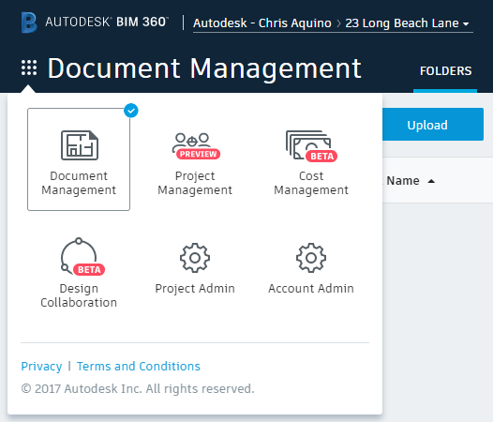Open the Terms and Conditions link
Viewport: 493px width, 422px height.
pyautogui.click(x=139, y=367)
